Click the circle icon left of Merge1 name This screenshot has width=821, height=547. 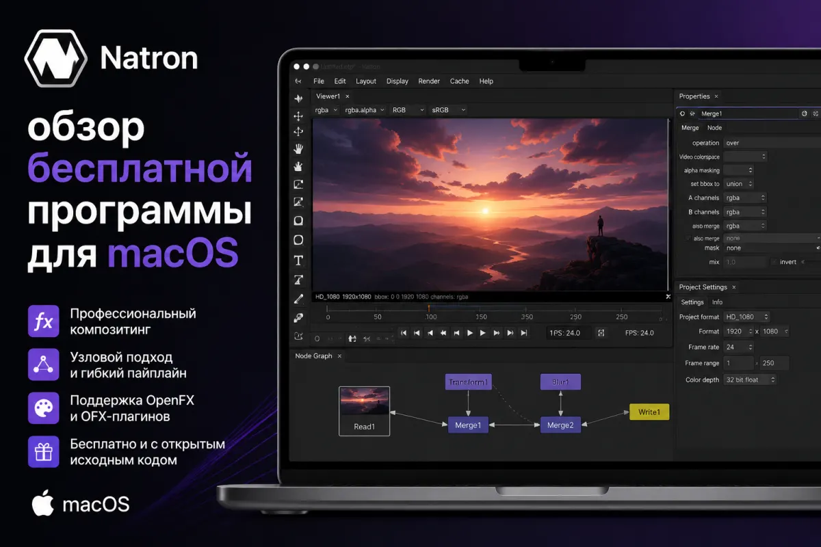(x=683, y=114)
